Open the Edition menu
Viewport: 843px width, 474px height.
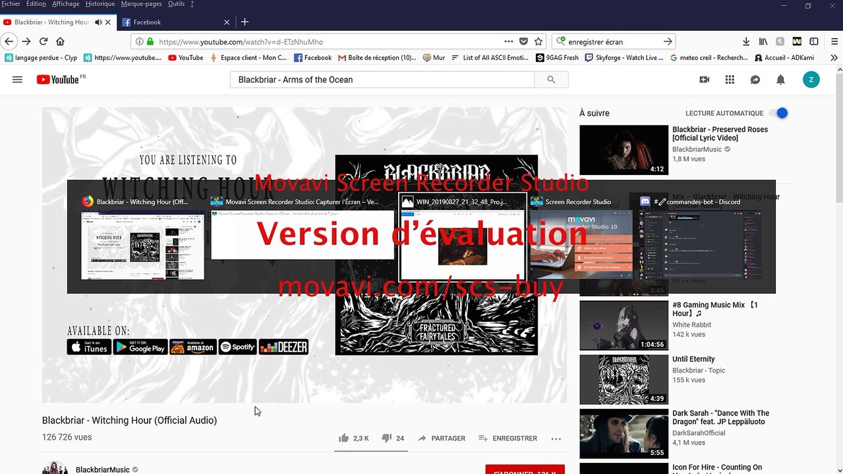[36, 4]
